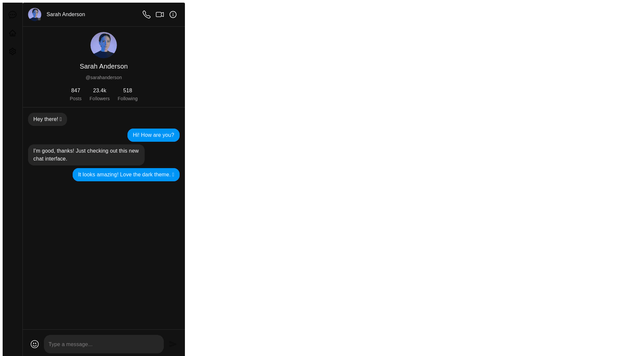This screenshot has width=634, height=356.
Task: Click the 'I'm good, thanks!' message bubble
Action: coord(86,155)
